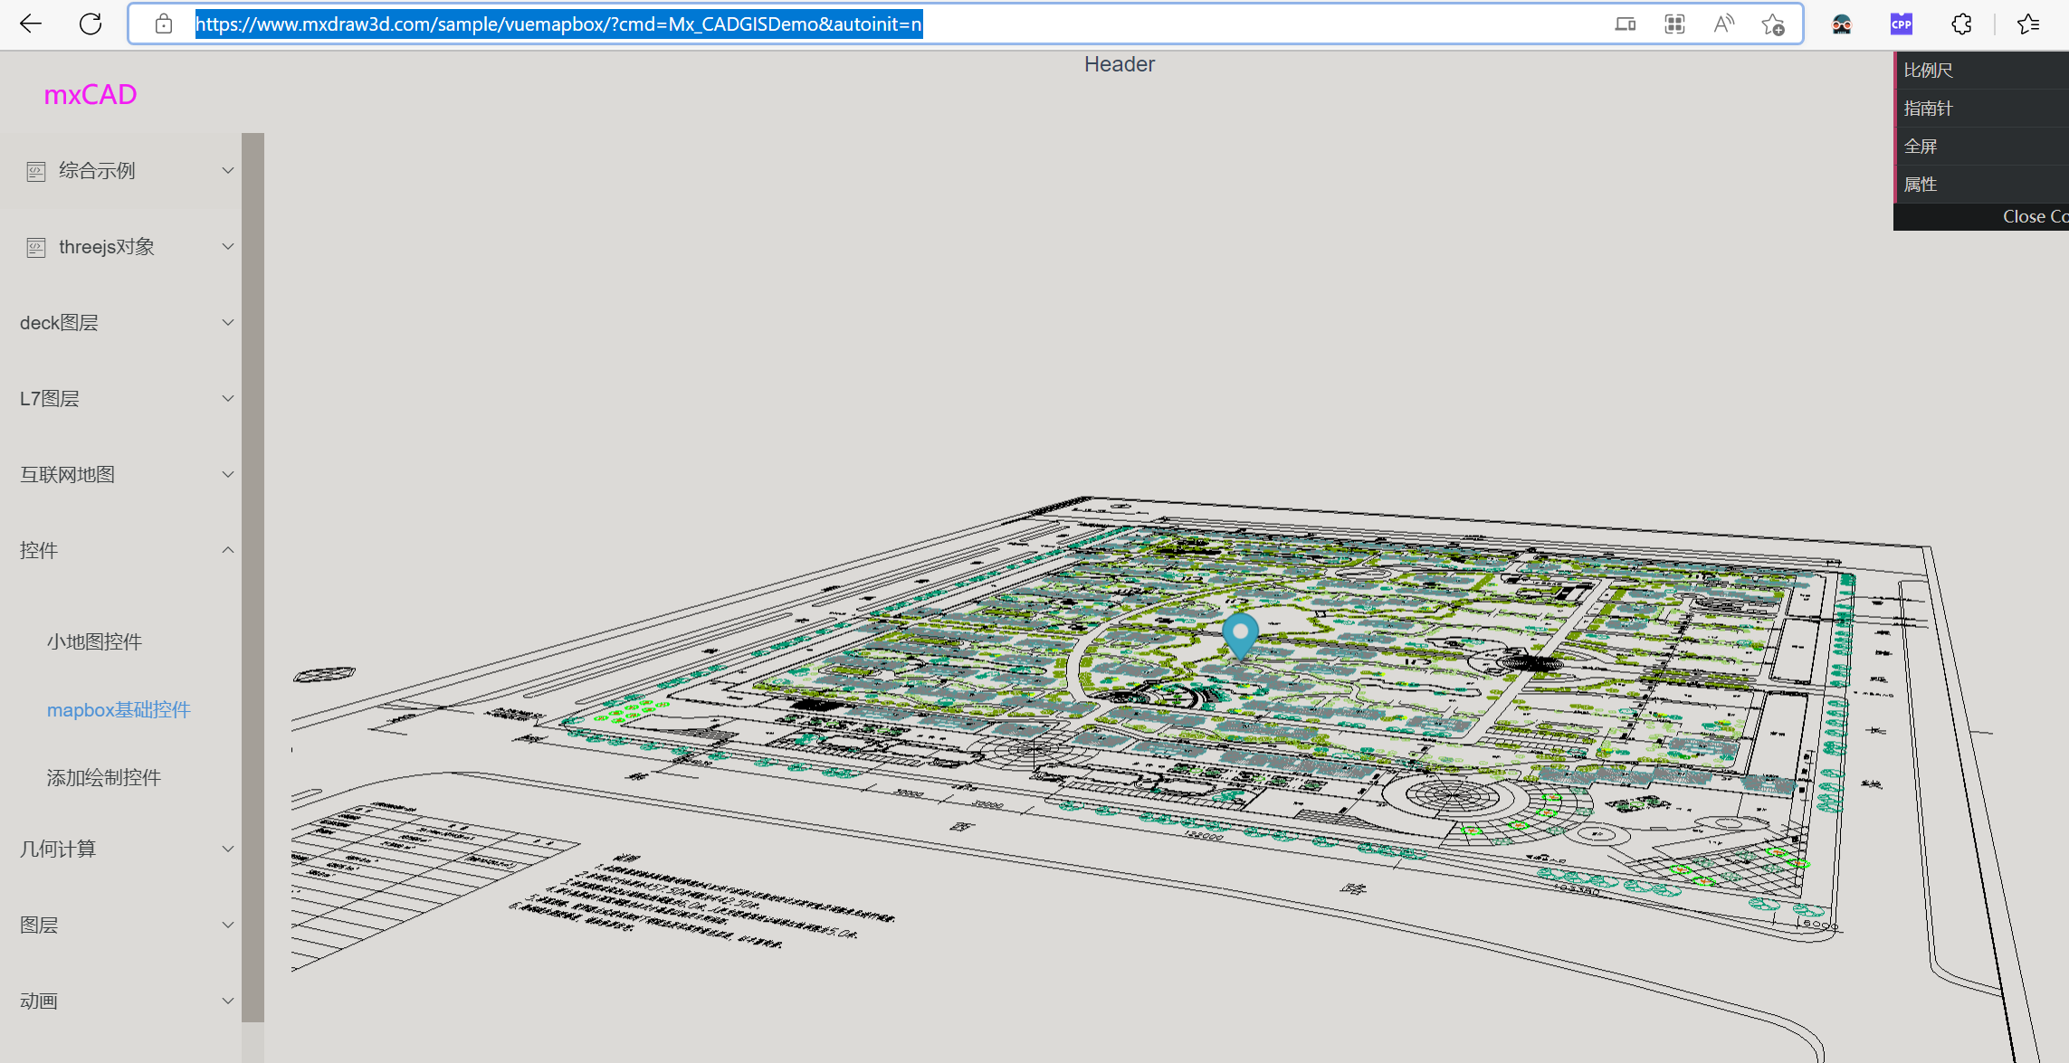Open the spy-face browser extension icon
The height and width of the screenshot is (1063, 2069).
point(1842,24)
